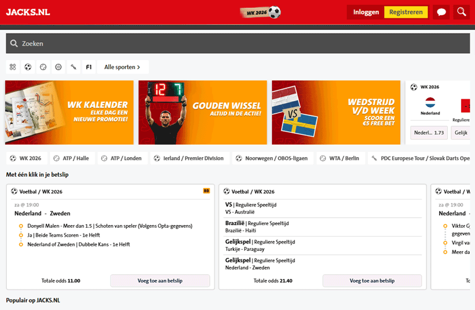Open Nederland - Zweden match in first card

[42, 214]
